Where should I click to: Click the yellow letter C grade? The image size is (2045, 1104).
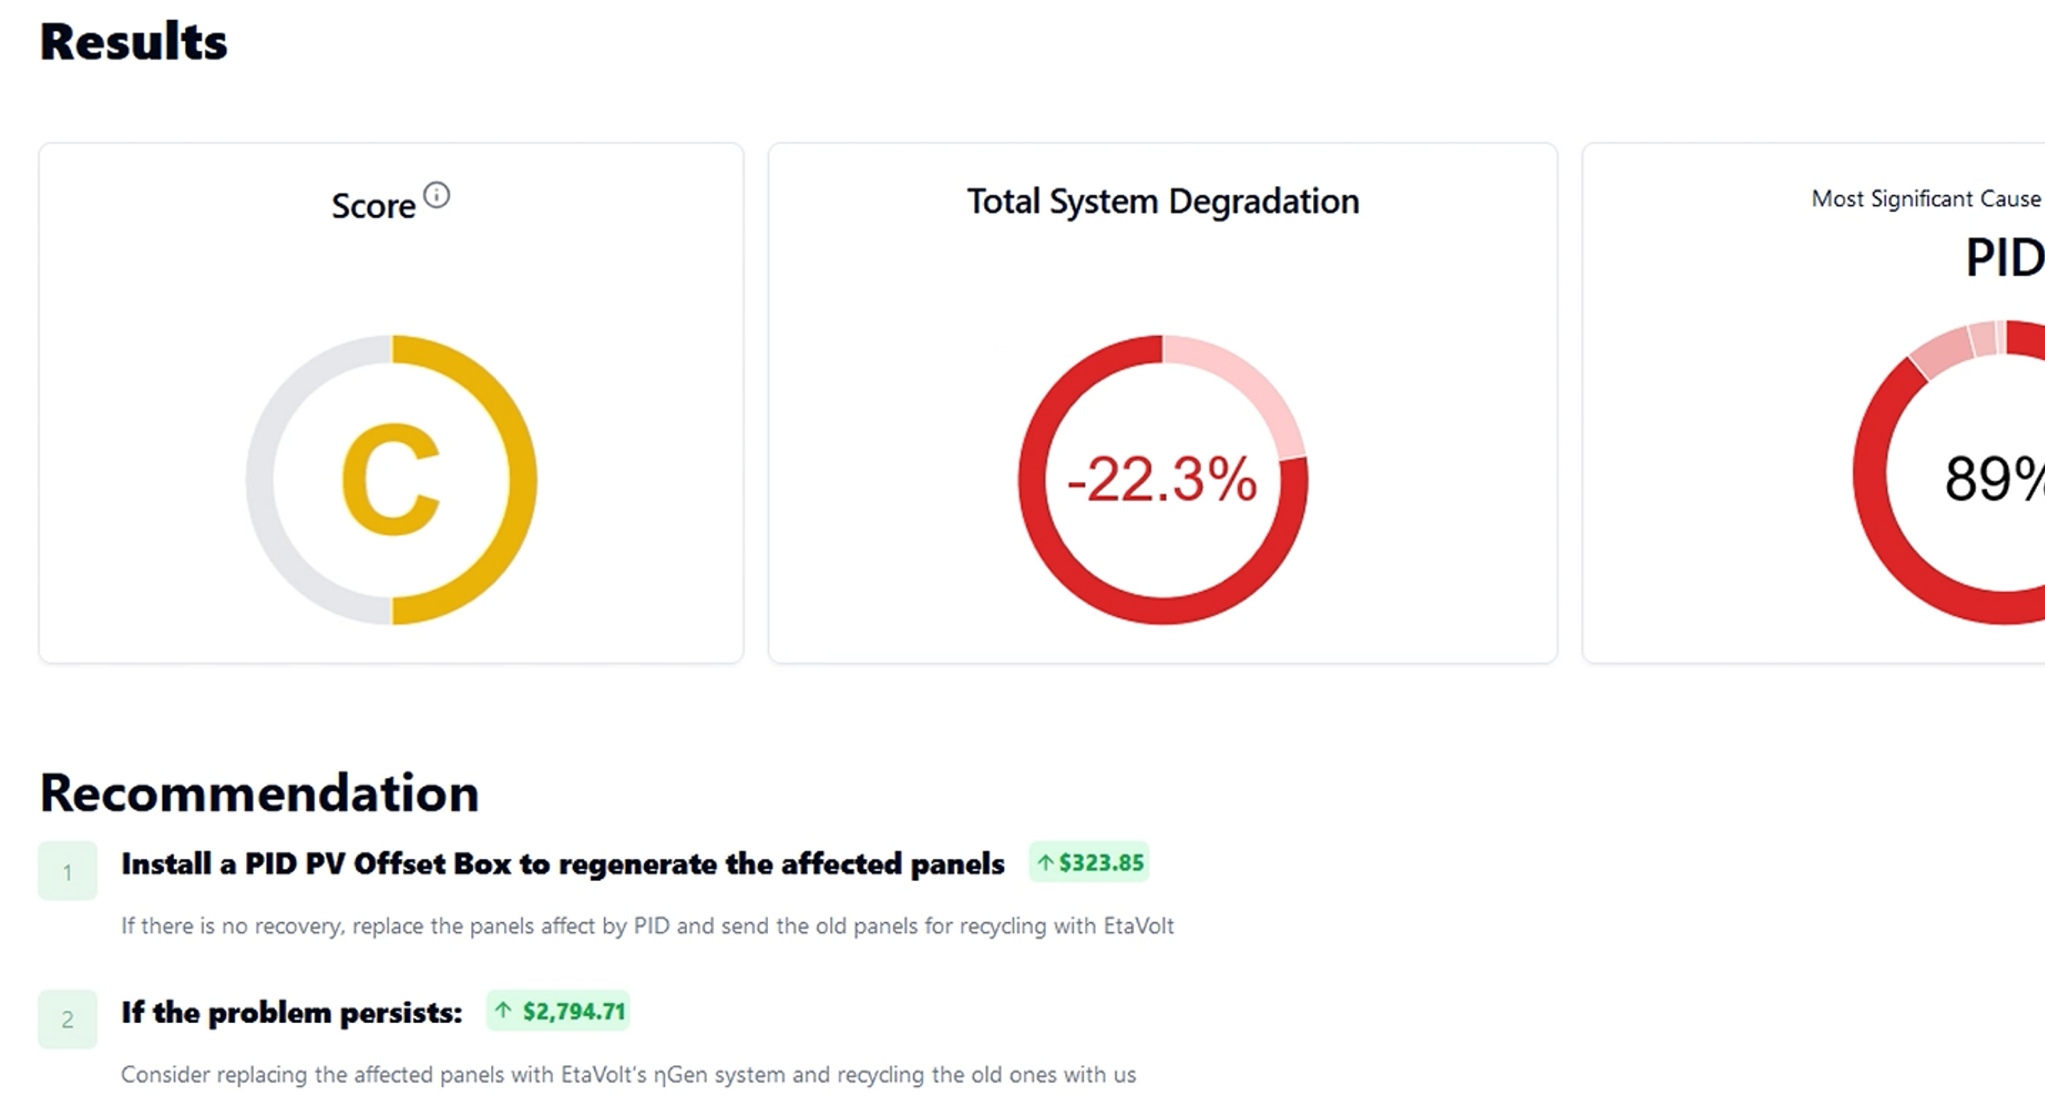[x=391, y=479]
